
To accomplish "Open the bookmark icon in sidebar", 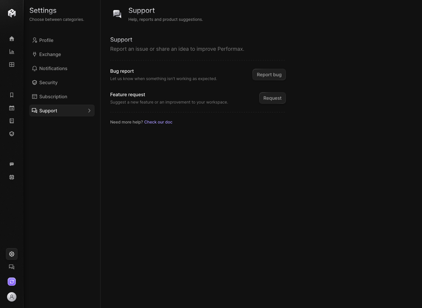I will (x=12, y=95).
